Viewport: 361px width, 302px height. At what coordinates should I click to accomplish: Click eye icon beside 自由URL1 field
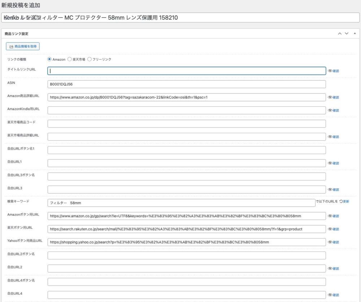(330, 163)
